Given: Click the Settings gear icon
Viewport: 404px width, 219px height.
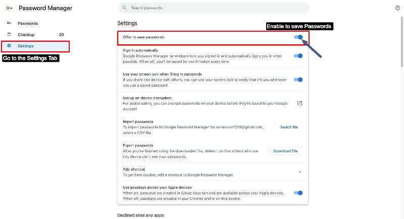Looking at the screenshot, I should click(9, 46).
